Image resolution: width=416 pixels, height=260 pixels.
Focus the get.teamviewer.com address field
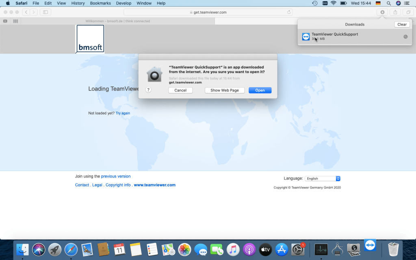point(208,12)
